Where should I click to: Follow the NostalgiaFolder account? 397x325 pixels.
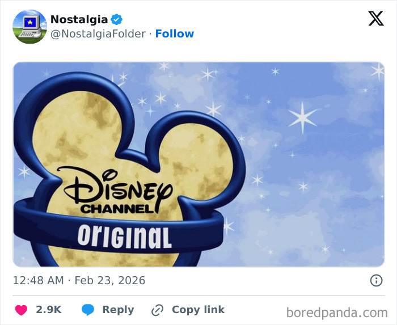point(175,33)
